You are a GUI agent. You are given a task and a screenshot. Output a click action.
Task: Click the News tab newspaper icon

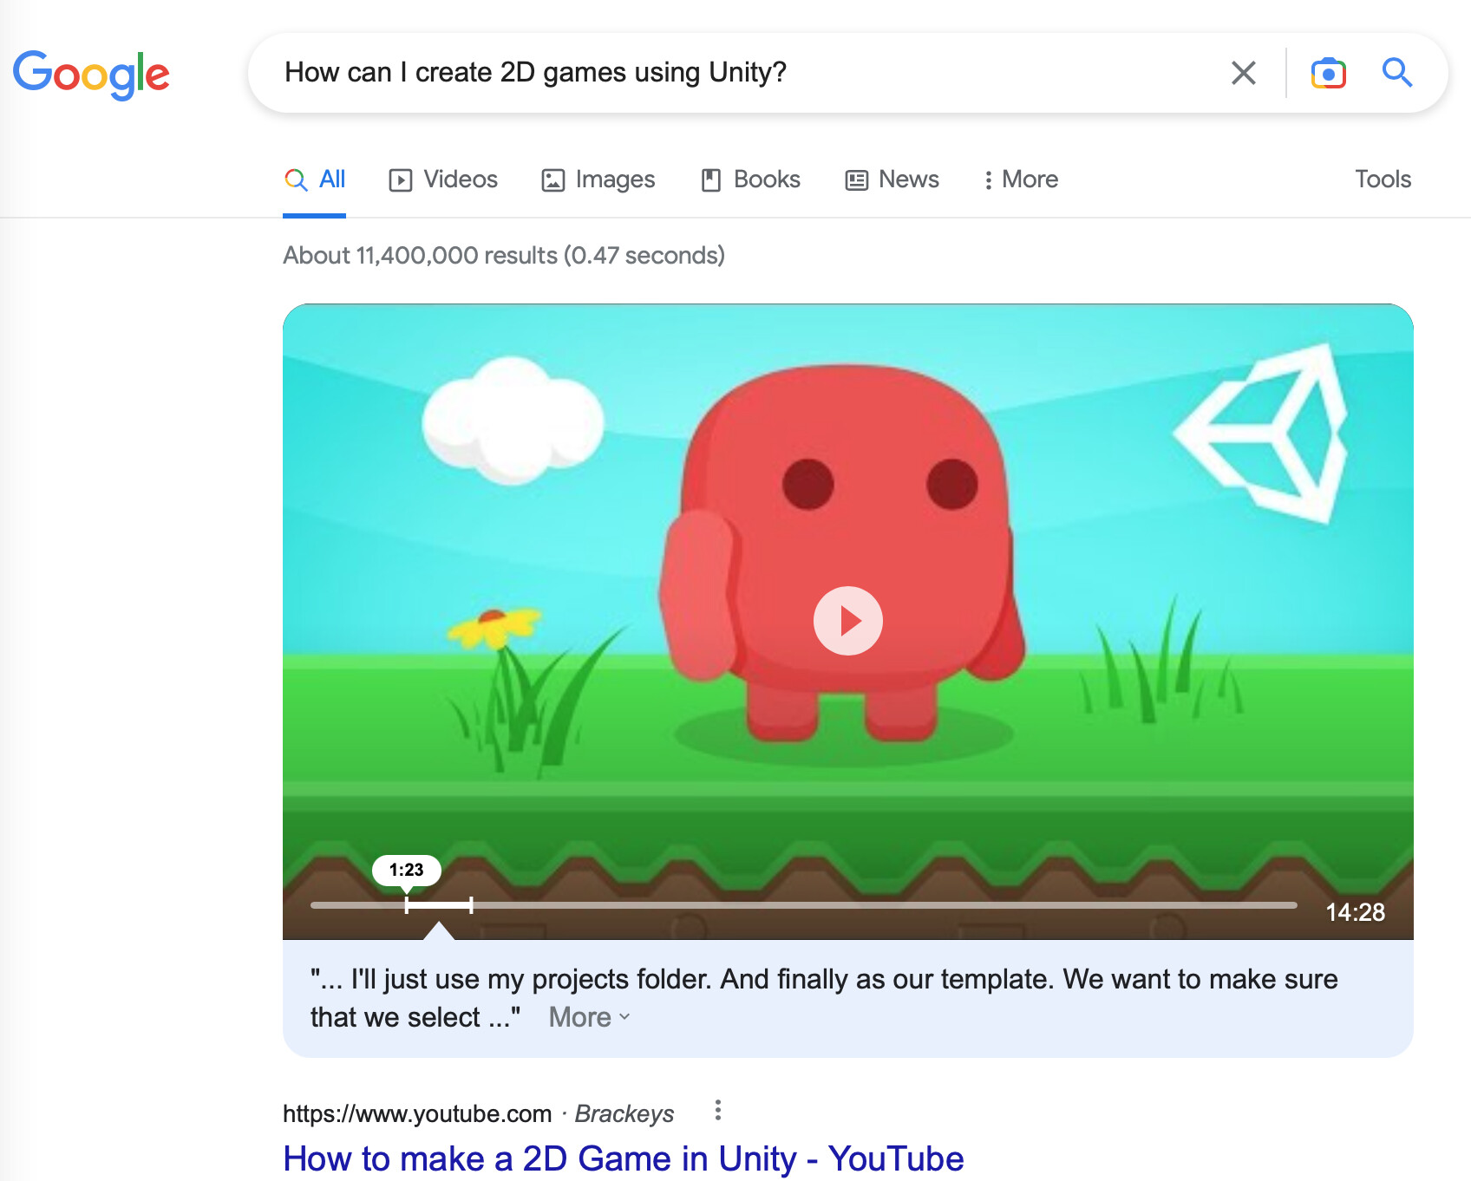click(857, 179)
